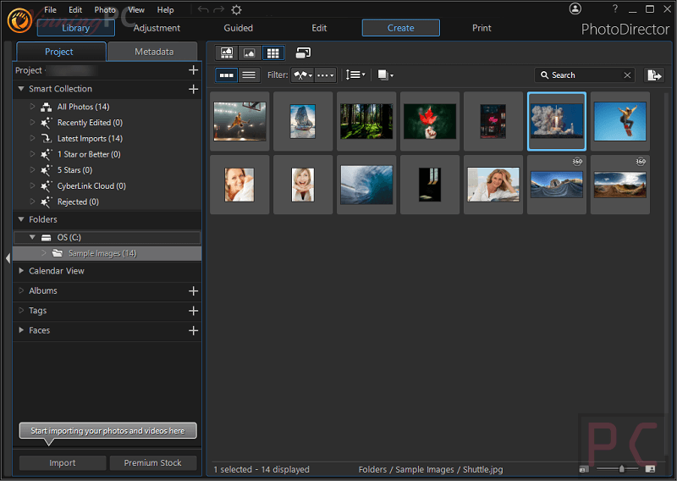677x481 pixels.
Task: Switch to viewer only mode icon
Action: (x=250, y=53)
